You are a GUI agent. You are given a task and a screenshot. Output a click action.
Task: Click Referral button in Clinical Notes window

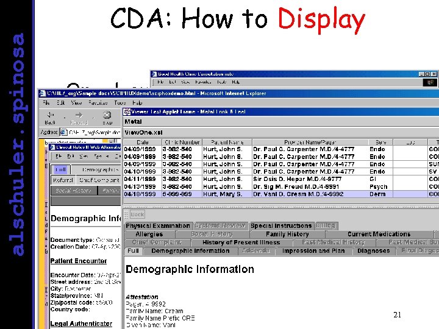click(x=63, y=180)
